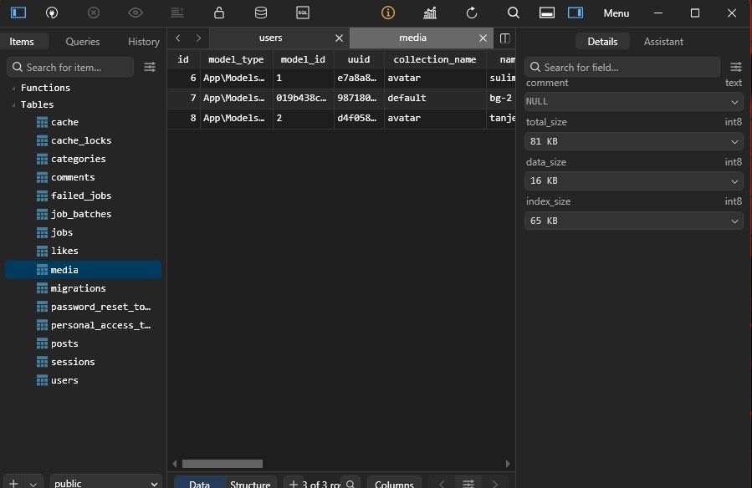Switch to the Details tab
This screenshot has width=752, height=488.
[x=602, y=42]
